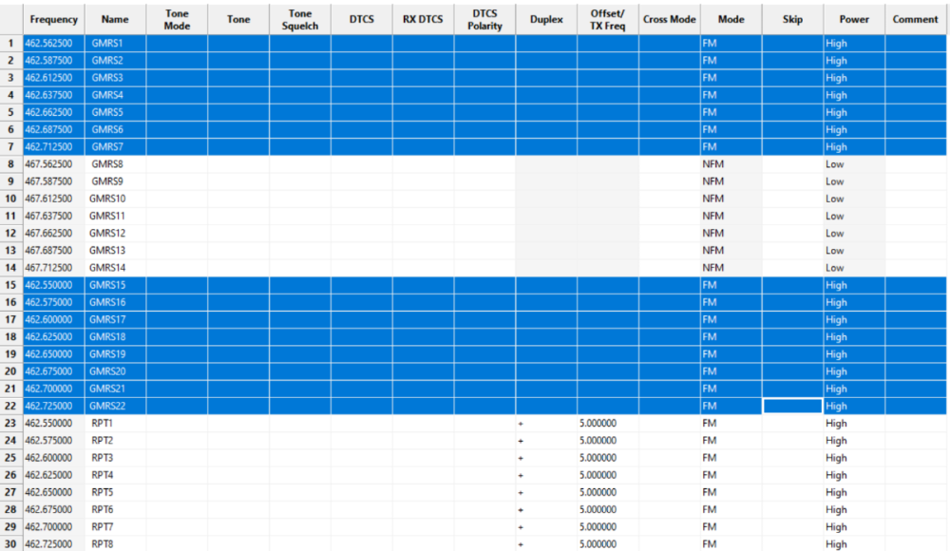
Task: Open the Mode cell for RPT6
Action: pyautogui.click(x=731, y=510)
